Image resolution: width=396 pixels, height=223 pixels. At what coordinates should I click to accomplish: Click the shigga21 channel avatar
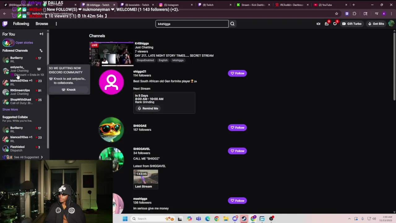click(x=111, y=82)
